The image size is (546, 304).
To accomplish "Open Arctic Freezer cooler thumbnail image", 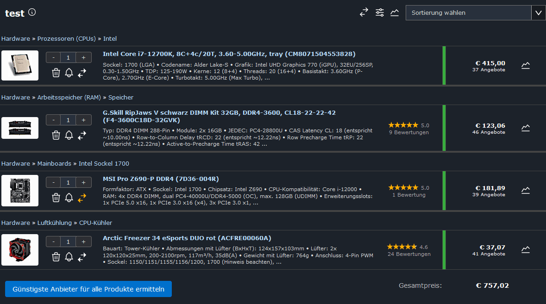I will [20, 250].
